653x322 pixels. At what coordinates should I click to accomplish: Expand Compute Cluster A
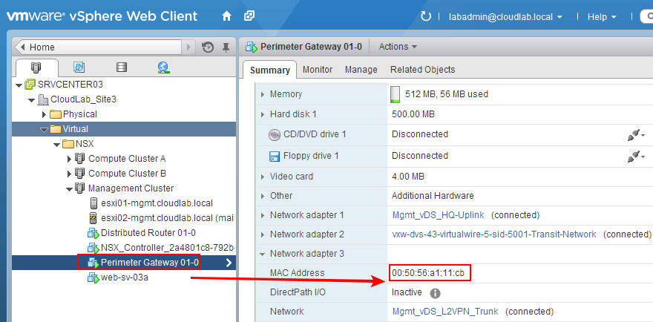pos(70,159)
